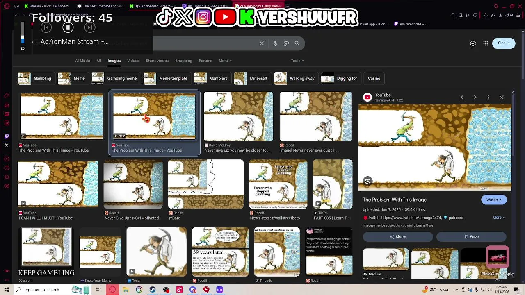Image resolution: width=525 pixels, height=295 pixels.
Task: Close the image preview panel
Action: point(501,97)
